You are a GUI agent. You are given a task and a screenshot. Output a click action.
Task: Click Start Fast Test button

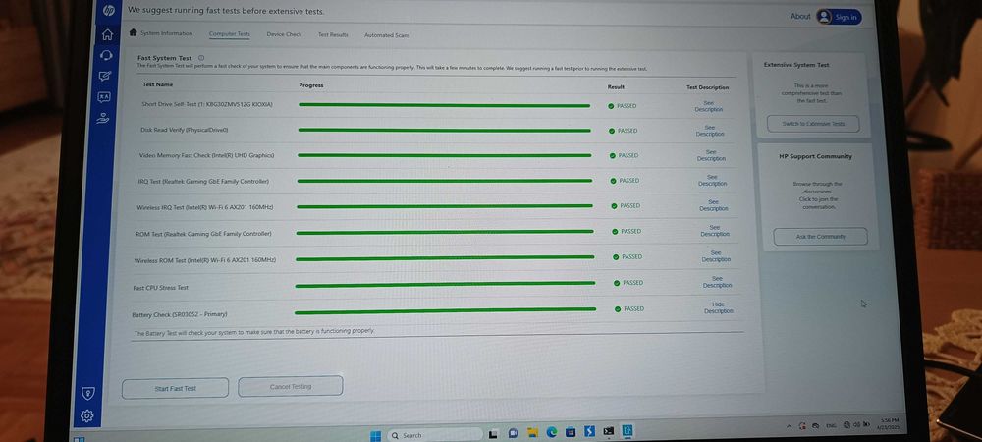click(x=176, y=388)
